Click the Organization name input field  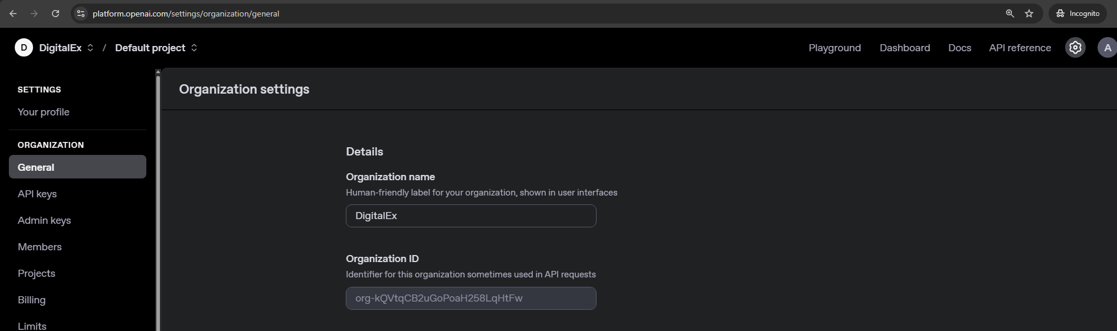(x=471, y=216)
